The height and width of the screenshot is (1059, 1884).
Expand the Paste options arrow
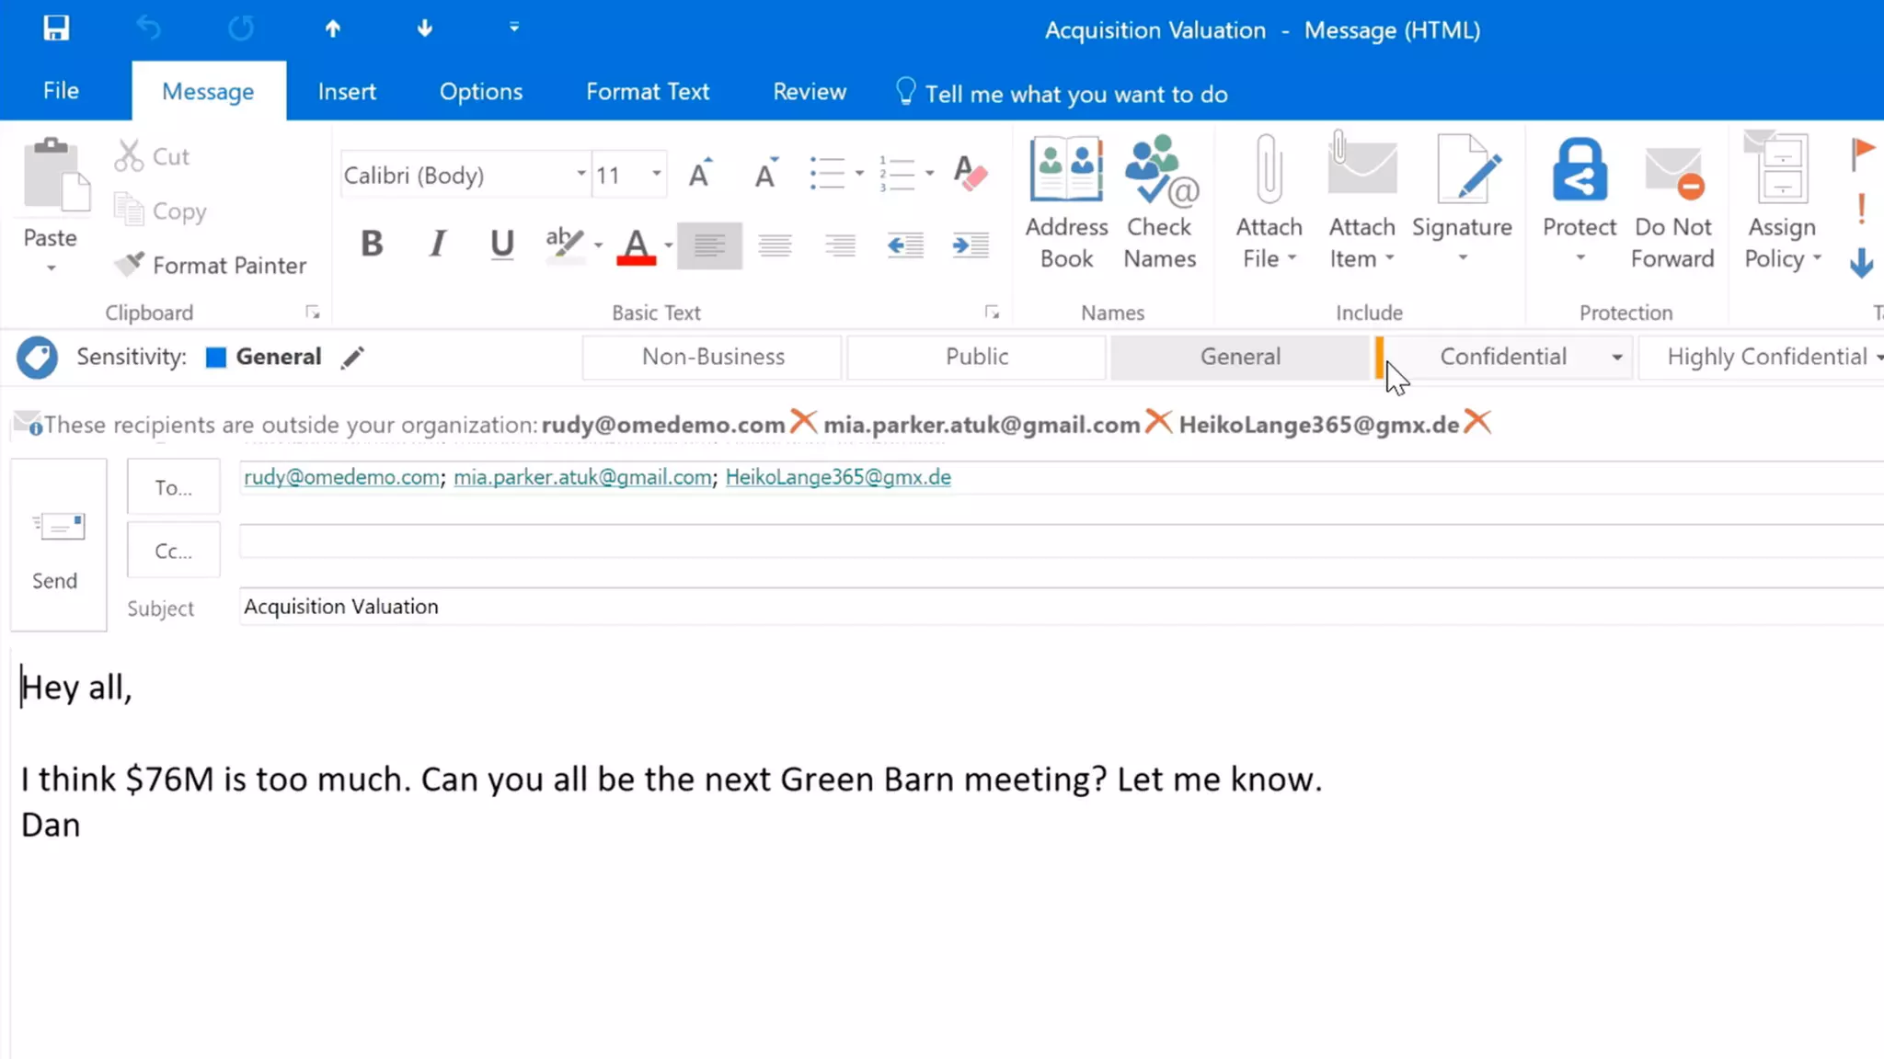click(x=52, y=268)
